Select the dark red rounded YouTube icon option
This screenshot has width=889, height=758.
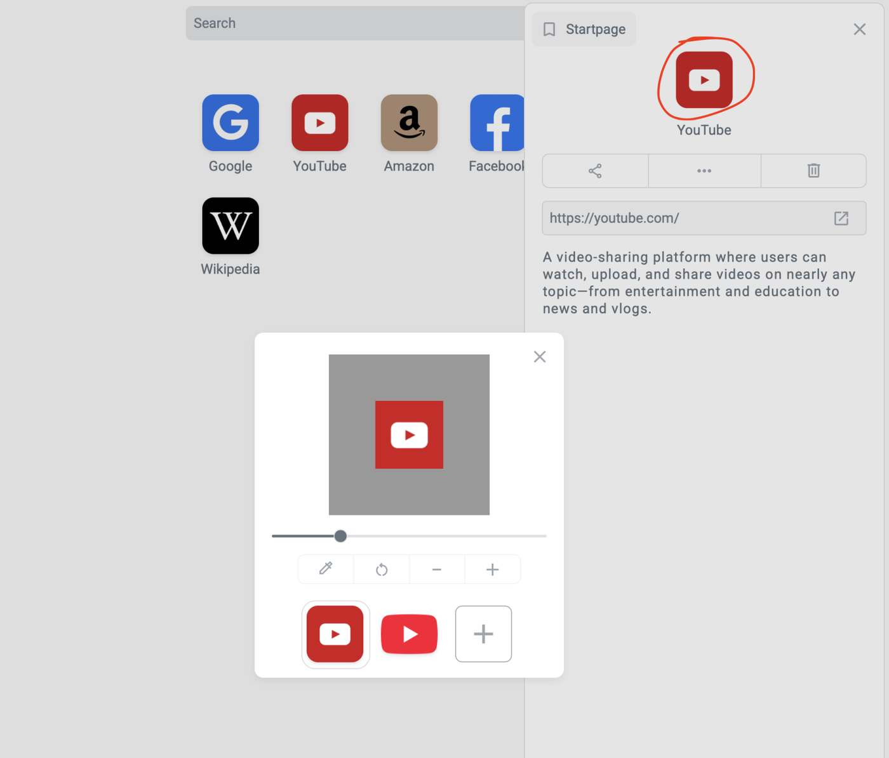335,634
